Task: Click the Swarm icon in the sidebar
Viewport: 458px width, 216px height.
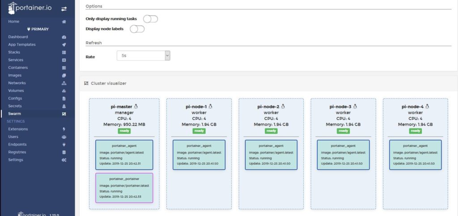Action: pyautogui.click(x=64, y=114)
